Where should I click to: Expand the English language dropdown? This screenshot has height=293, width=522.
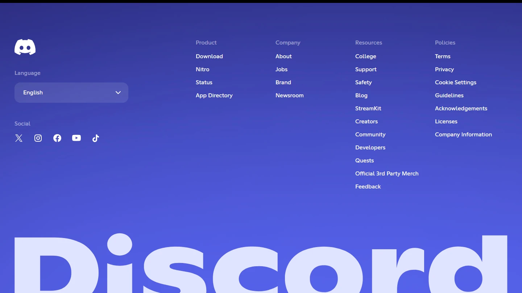click(71, 93)
